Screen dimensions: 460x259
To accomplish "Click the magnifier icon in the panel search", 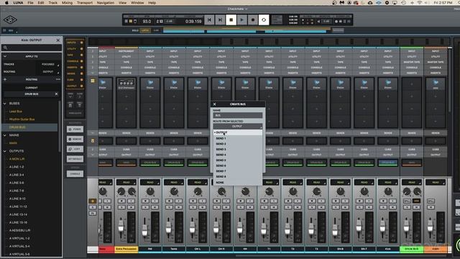I will pyautogui.click(x=5, y=47).
